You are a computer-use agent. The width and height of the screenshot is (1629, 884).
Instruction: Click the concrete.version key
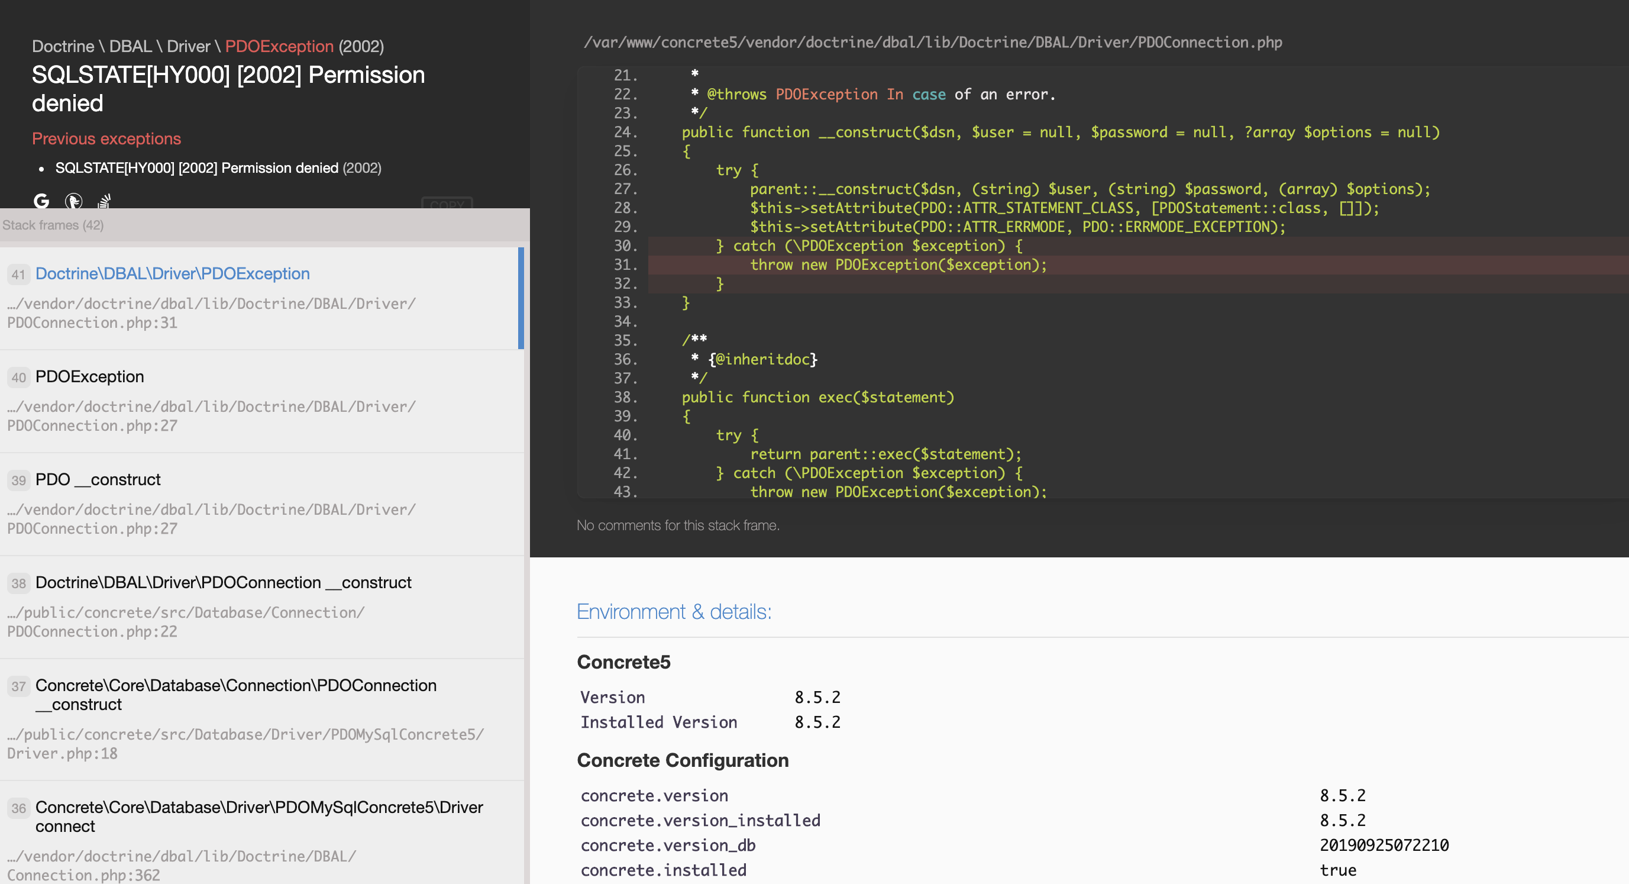pyautogui.click(x=655, y=795)
